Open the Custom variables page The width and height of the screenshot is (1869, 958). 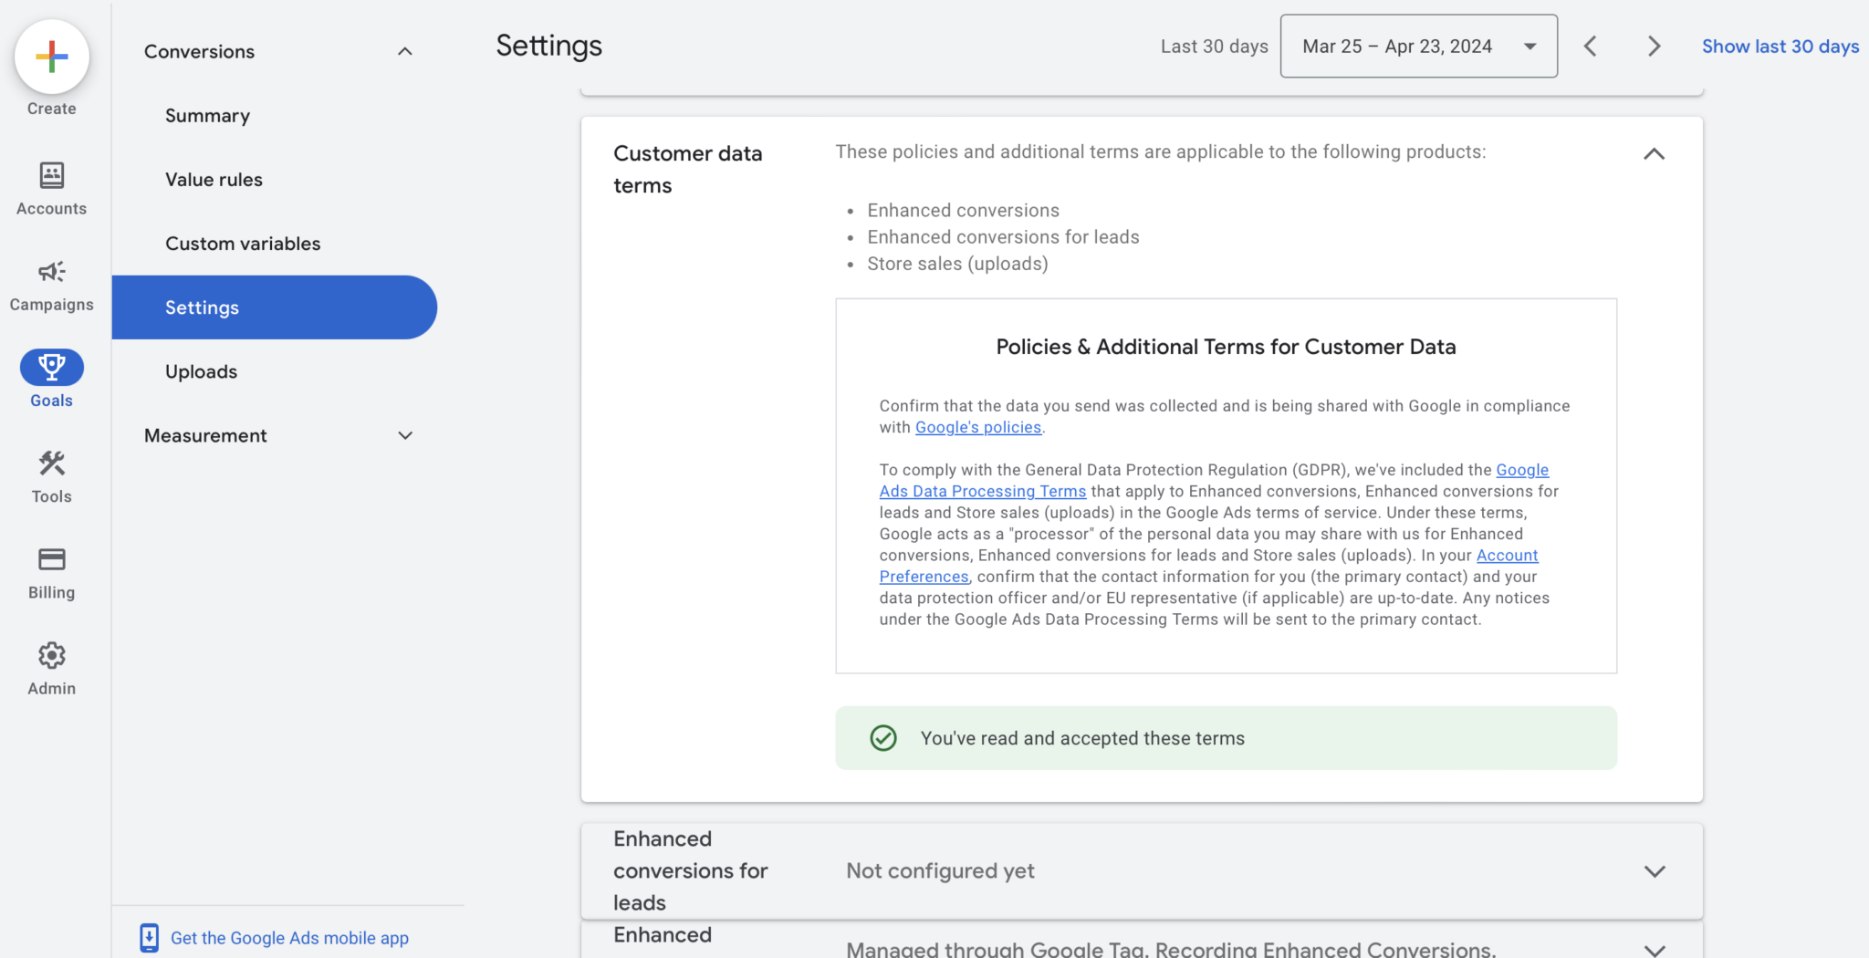pyautogui.click(x=243, y=243)
